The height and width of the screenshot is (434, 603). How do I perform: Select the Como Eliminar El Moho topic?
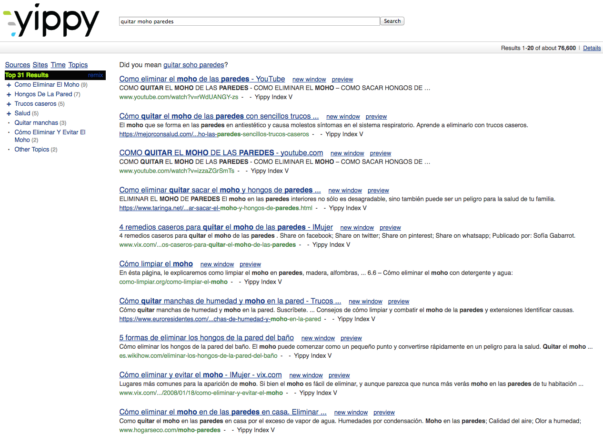[47, 85]
